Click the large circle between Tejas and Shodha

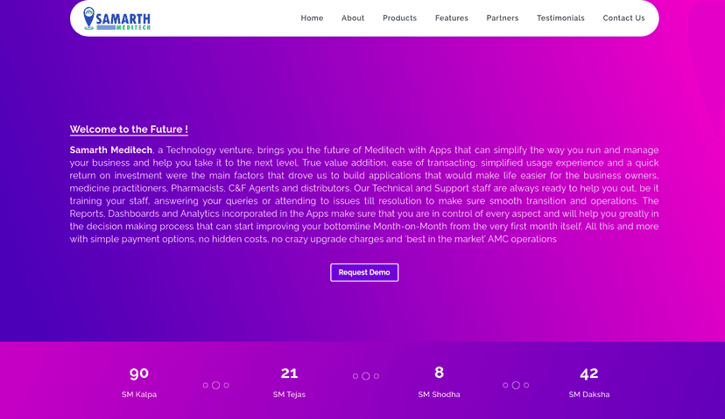pyautogui.click(x=366, y=376)
